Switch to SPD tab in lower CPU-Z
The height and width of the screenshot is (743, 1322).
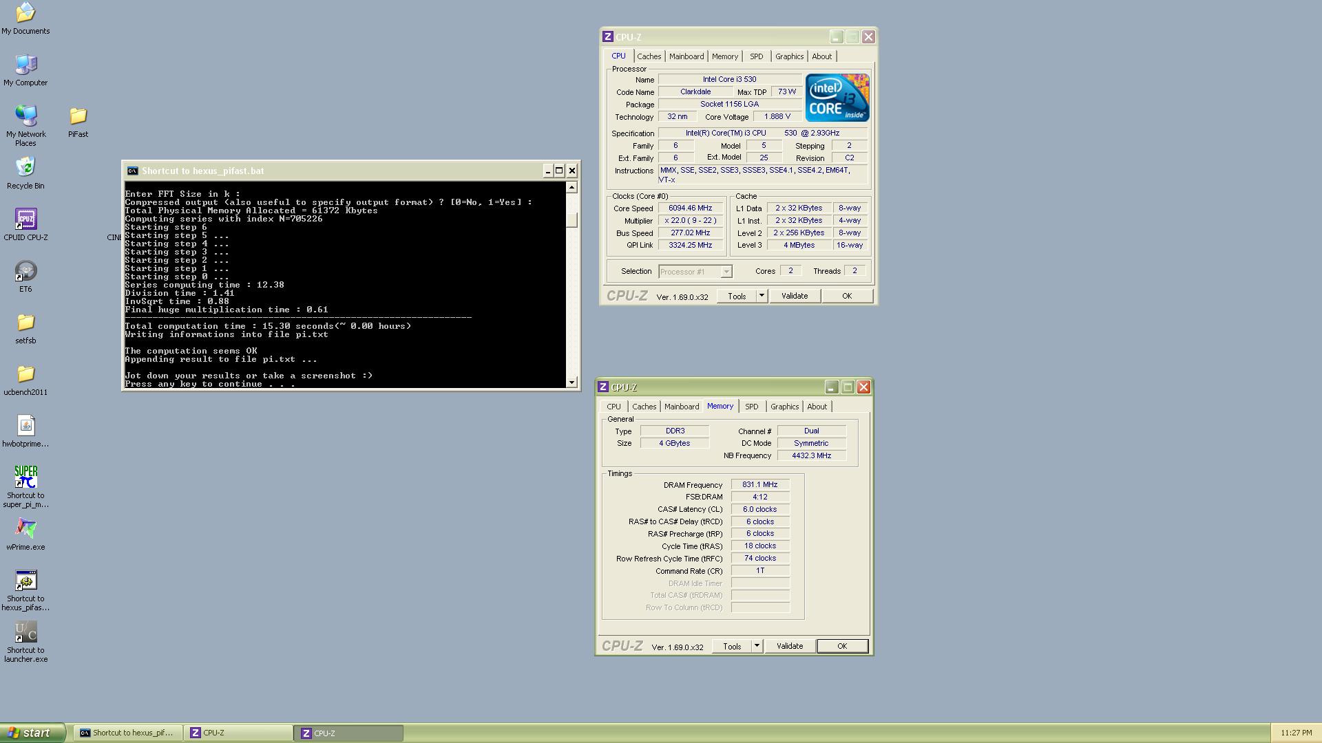[x=751, y=407]
